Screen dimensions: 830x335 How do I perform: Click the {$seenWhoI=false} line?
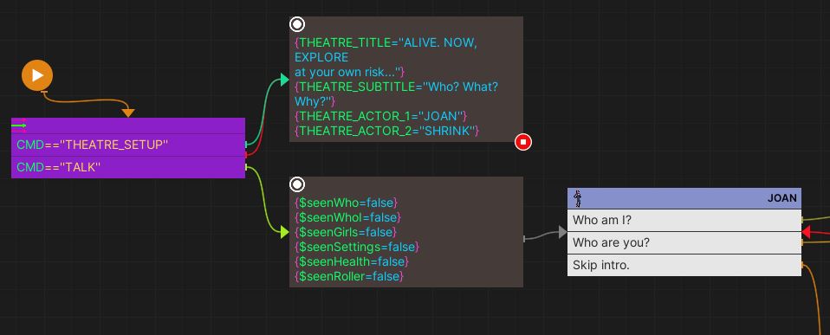[347, 217]
